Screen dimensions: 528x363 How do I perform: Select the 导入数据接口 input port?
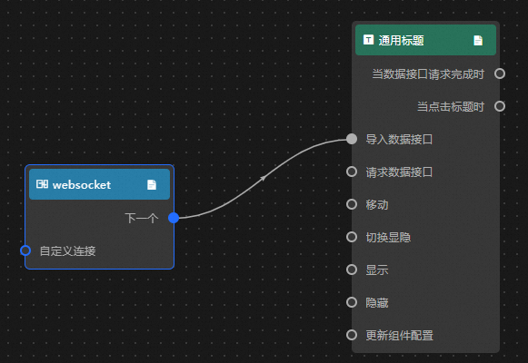(352, 139)
